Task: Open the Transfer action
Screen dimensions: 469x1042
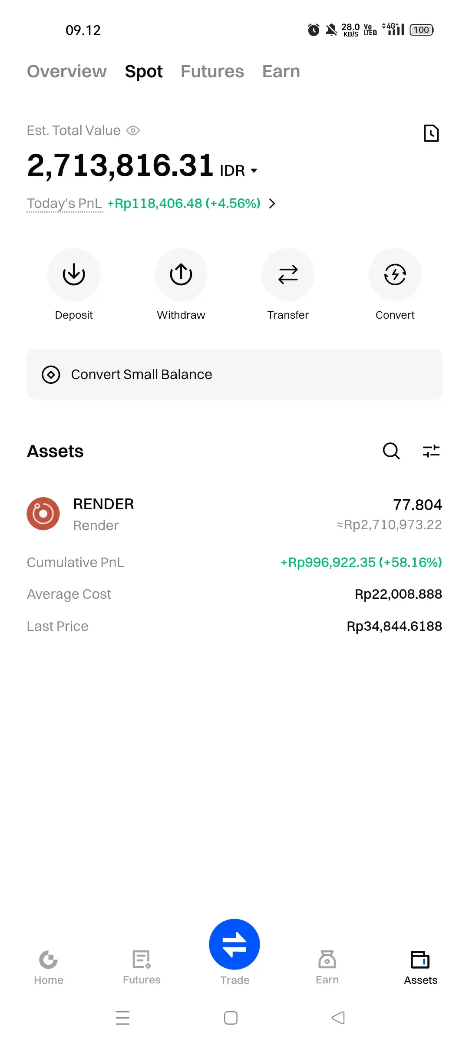Action: [288, 274]
